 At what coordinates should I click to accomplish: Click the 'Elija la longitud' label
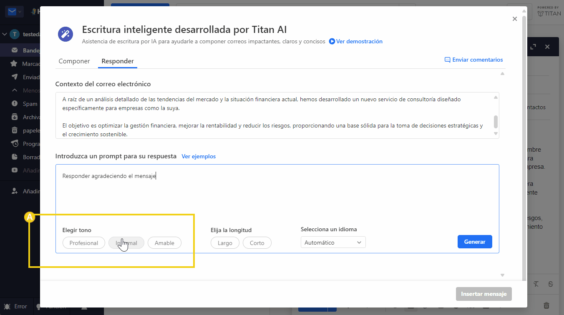(231, 230)
